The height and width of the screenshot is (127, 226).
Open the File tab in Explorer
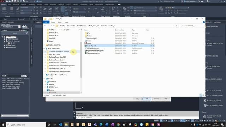pos(46,22)
